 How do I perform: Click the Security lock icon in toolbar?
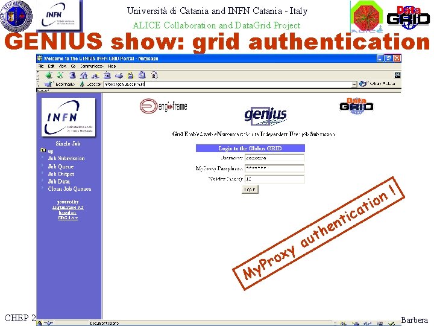130,75
